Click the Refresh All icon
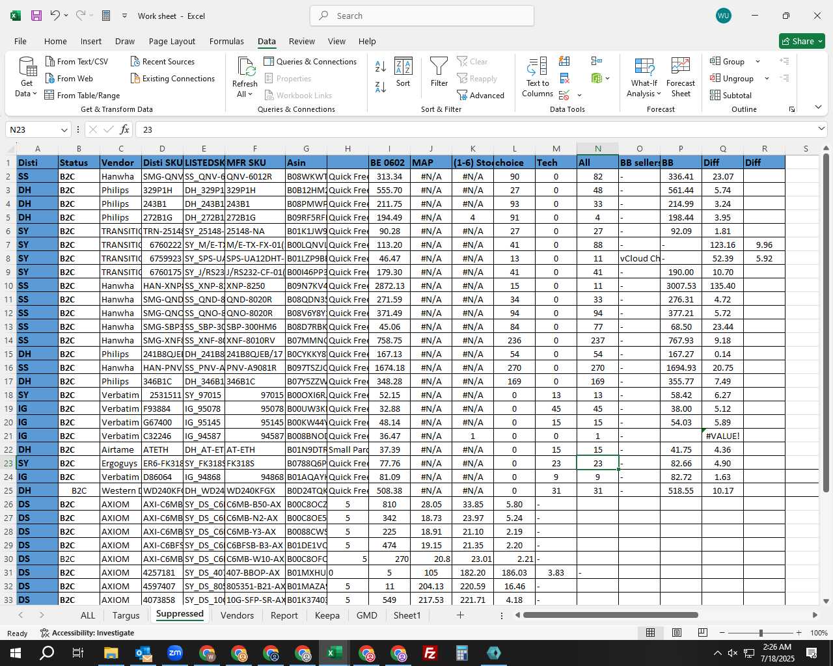This screenshot has height=666, width=833. [x=245, y=66]
